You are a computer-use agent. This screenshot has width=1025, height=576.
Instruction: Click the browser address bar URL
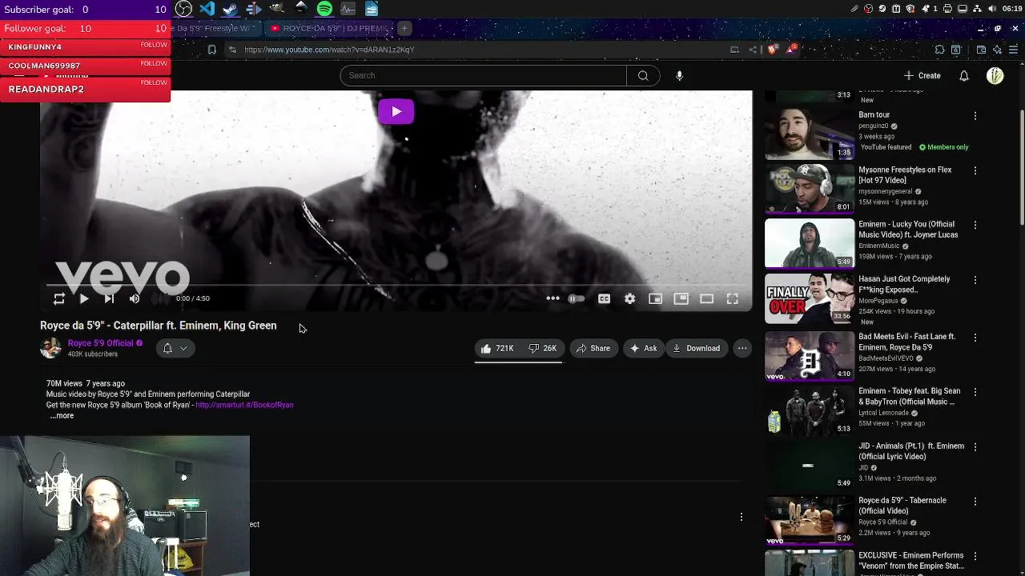coord(329,50)
